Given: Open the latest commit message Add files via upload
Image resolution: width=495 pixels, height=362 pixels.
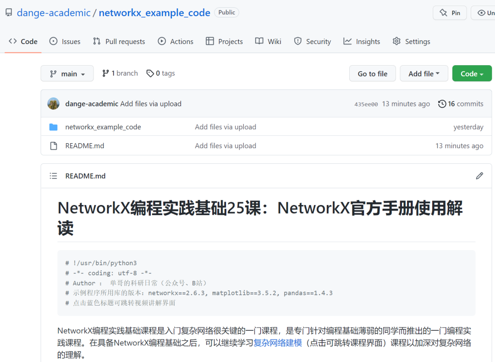Looking at the screenshot, I should point(151,104).
